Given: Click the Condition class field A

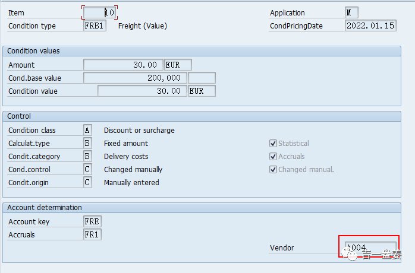Looking at the screenshot, I should (87, 130).
